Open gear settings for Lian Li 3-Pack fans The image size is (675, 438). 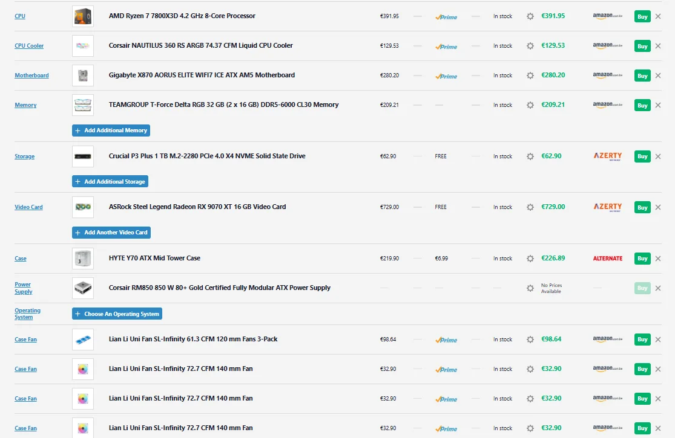pos(530,340)
